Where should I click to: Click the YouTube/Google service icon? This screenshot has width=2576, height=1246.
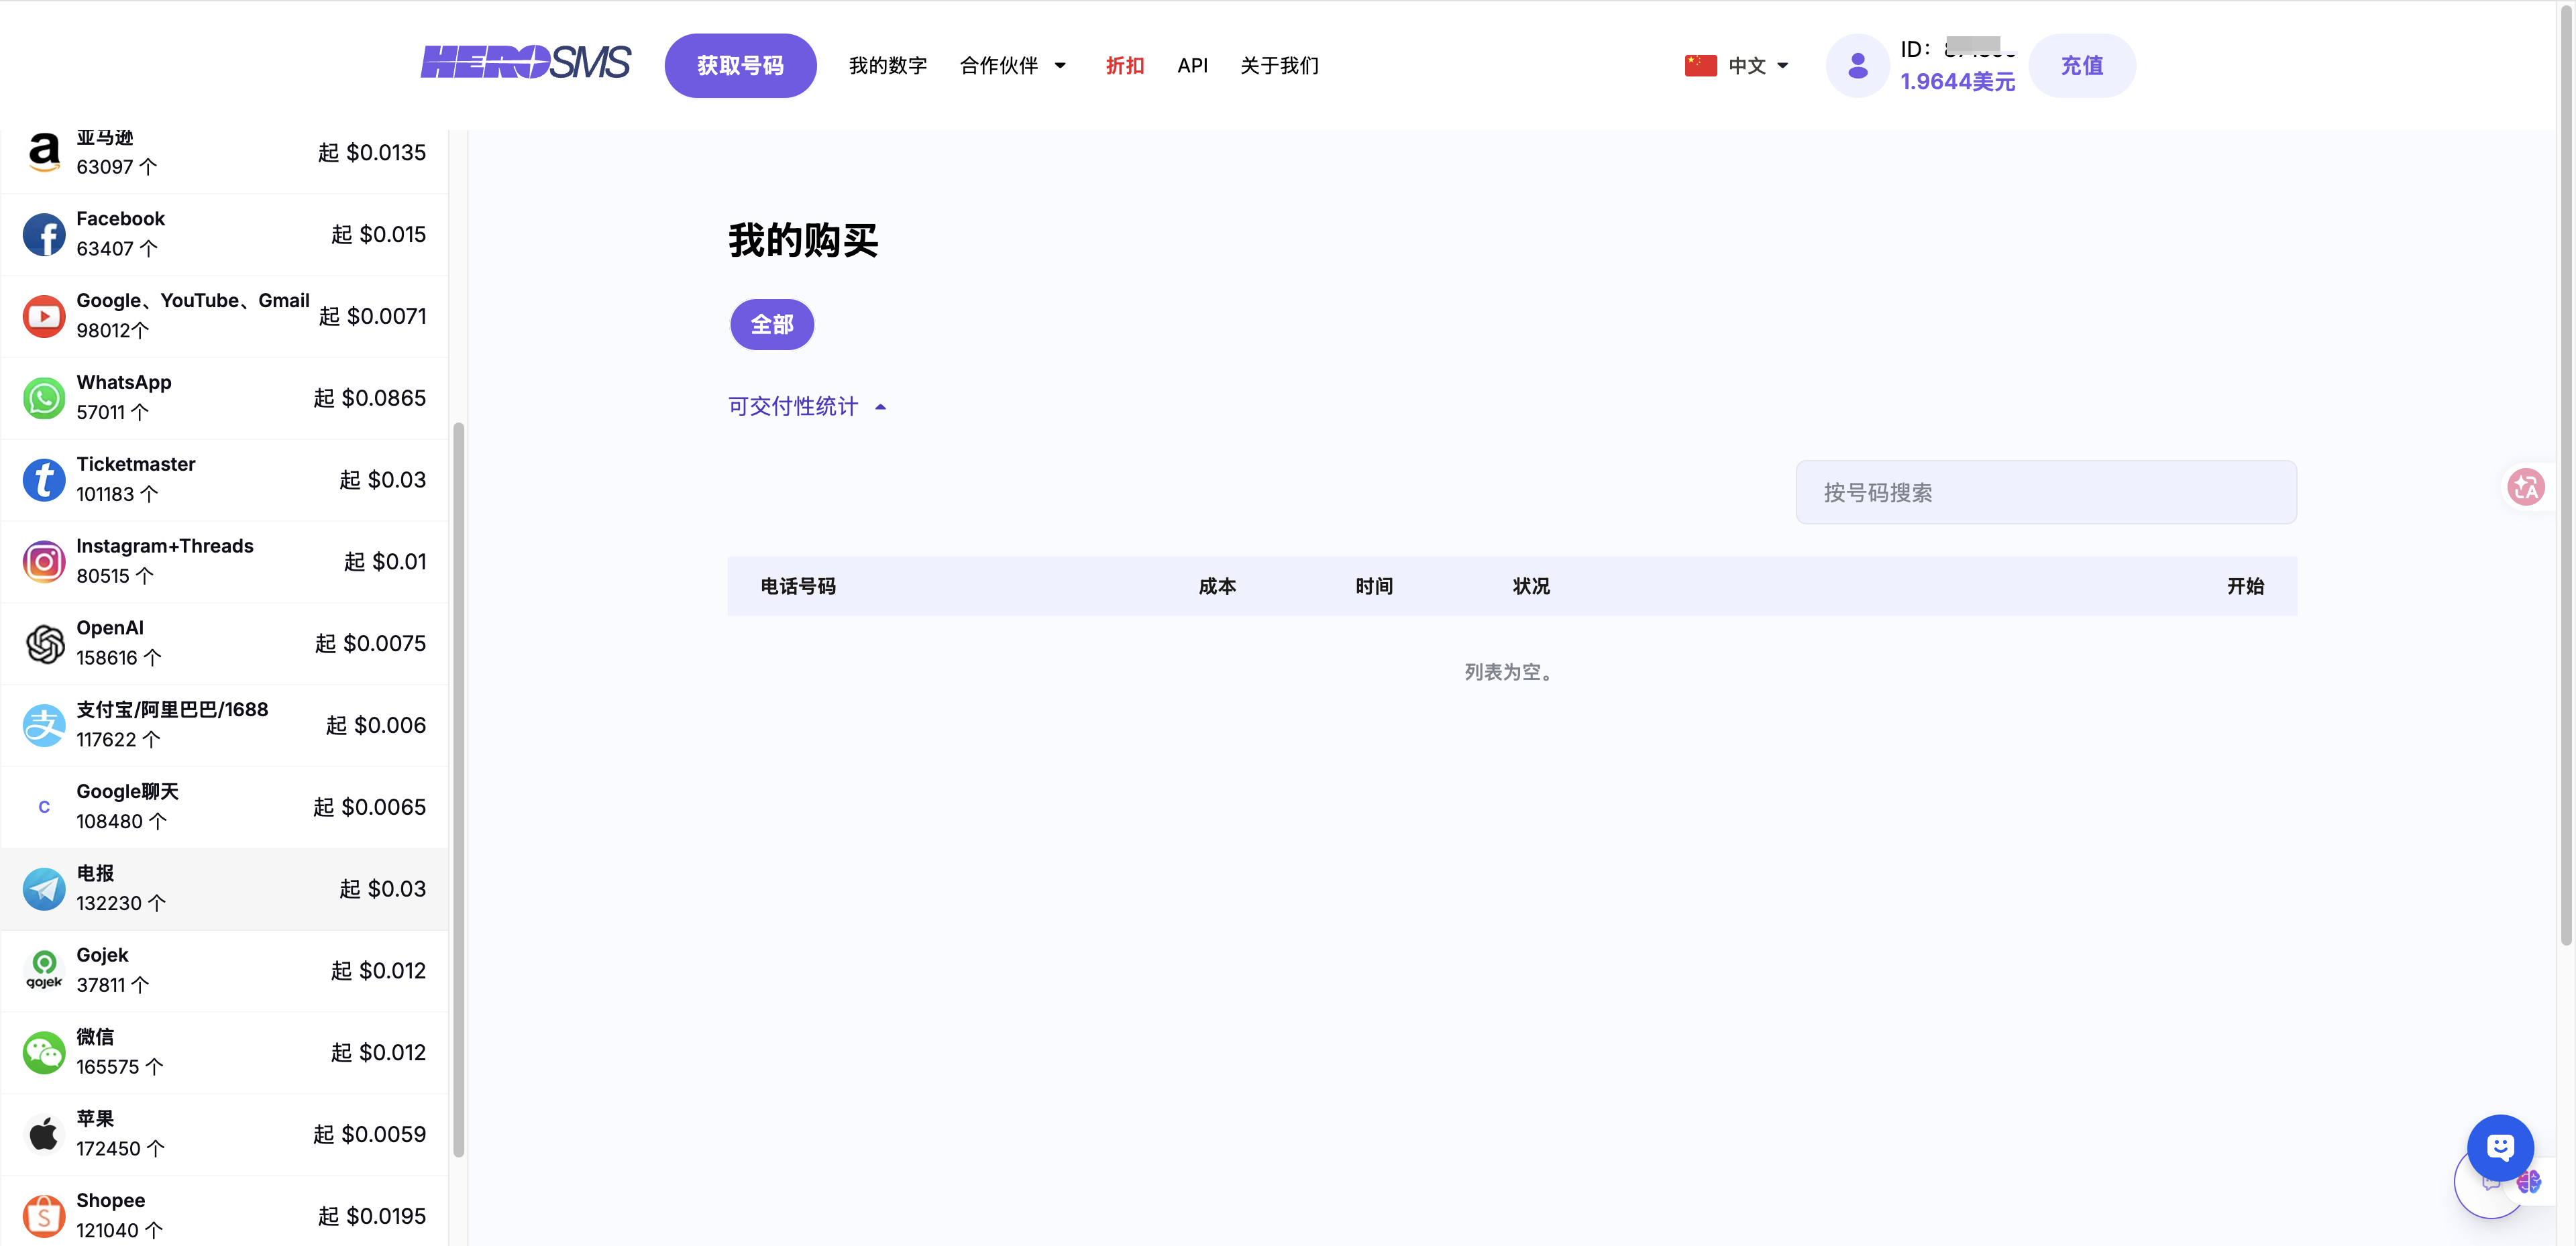[x=44, y=316]
